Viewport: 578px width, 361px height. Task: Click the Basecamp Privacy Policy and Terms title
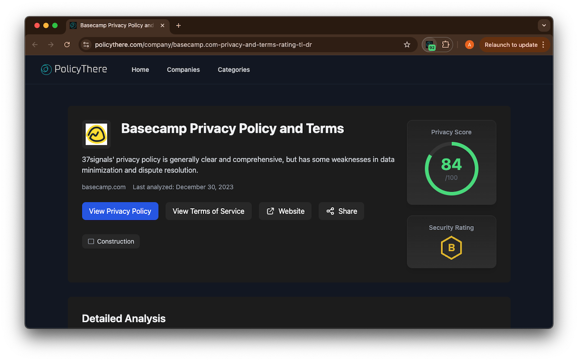pyautogui.click(x=233, y=129)
